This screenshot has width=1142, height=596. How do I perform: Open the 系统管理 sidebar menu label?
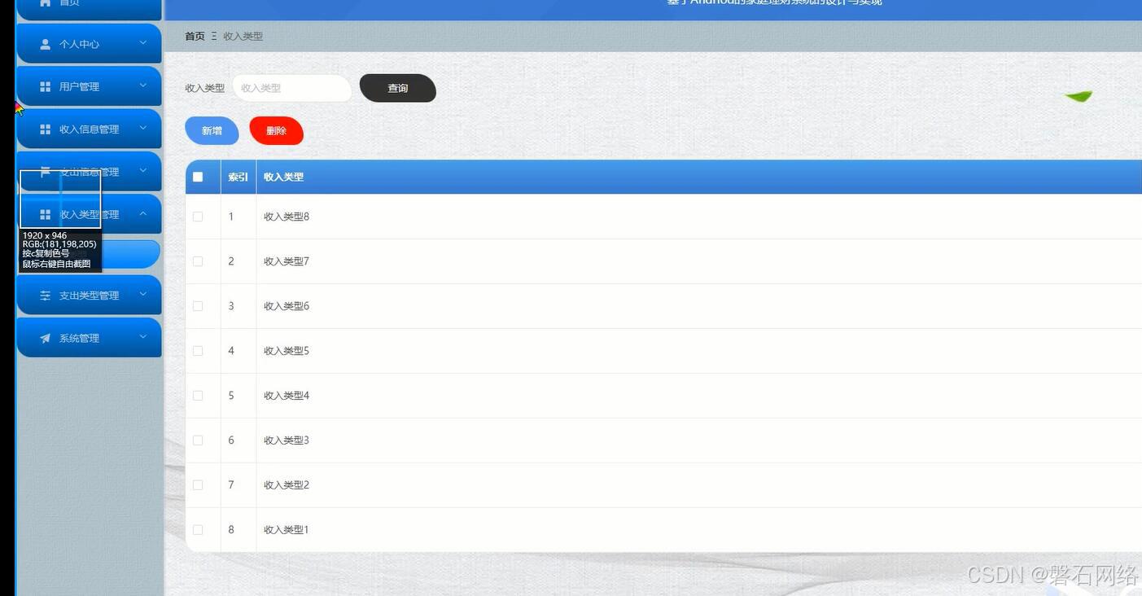point(79,338)
